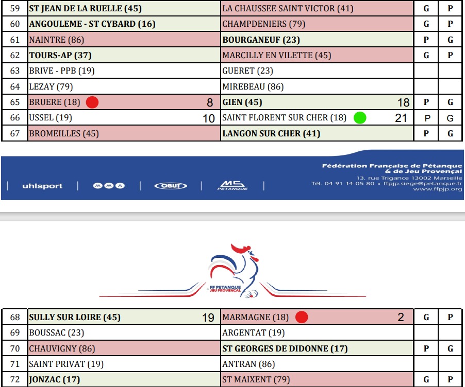This screenshot has height=387, width=465.
Task: Select LEZAY (79) cell
Action: tap(124, 86)
